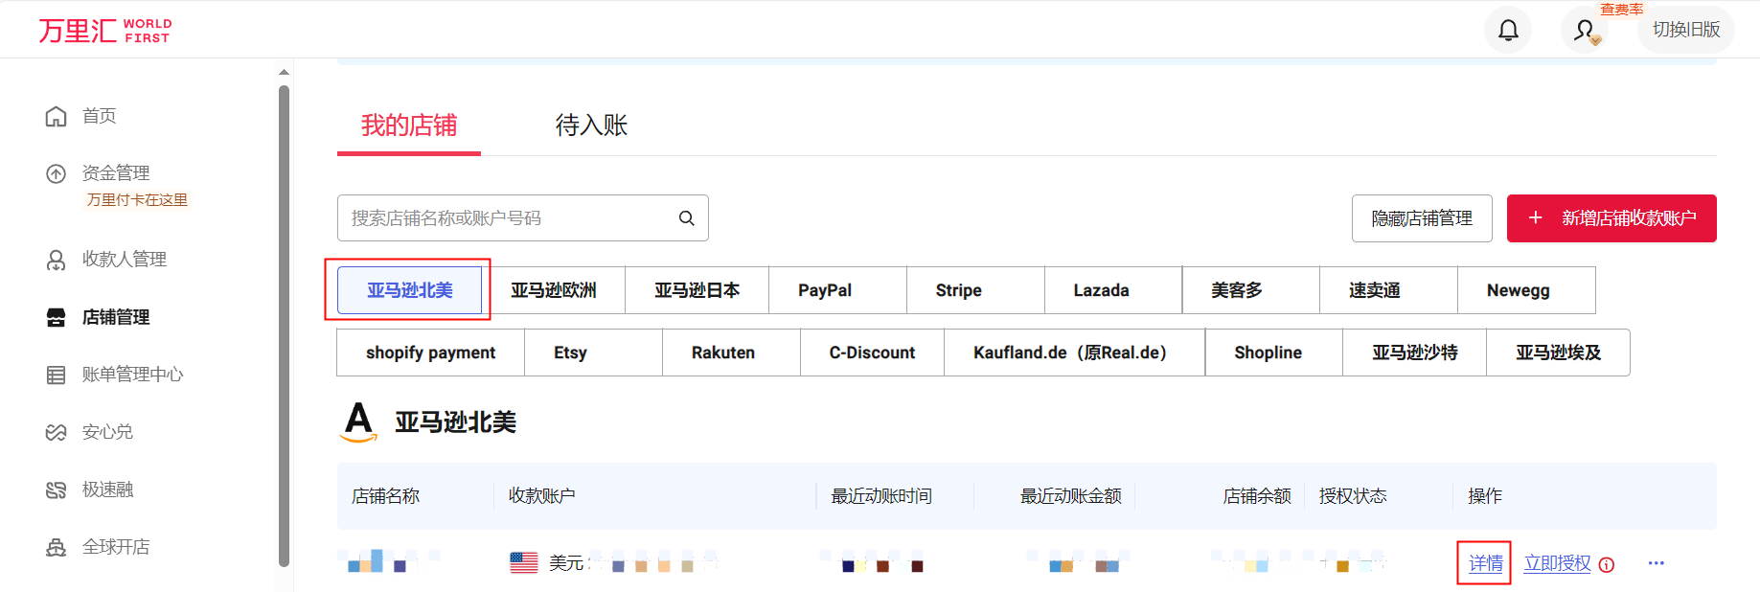1760x592 pixels.
Task: Click the 收款人管理 person icon
Action: point(57,260)
